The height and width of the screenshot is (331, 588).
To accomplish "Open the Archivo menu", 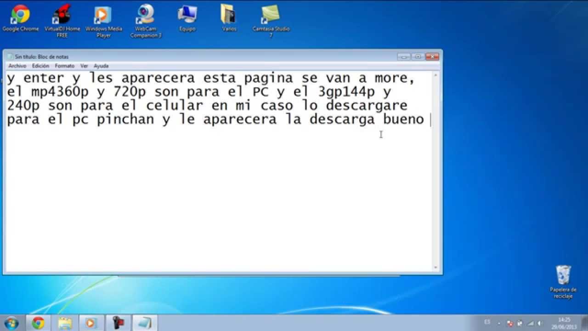I will coord(17,66).
